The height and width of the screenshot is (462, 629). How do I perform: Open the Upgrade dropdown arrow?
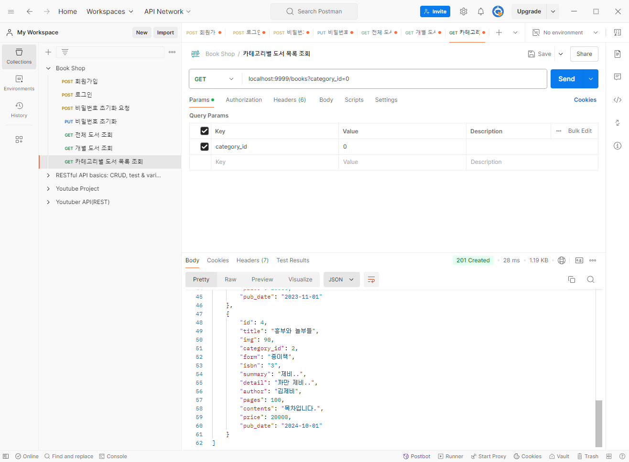point(553,11)
